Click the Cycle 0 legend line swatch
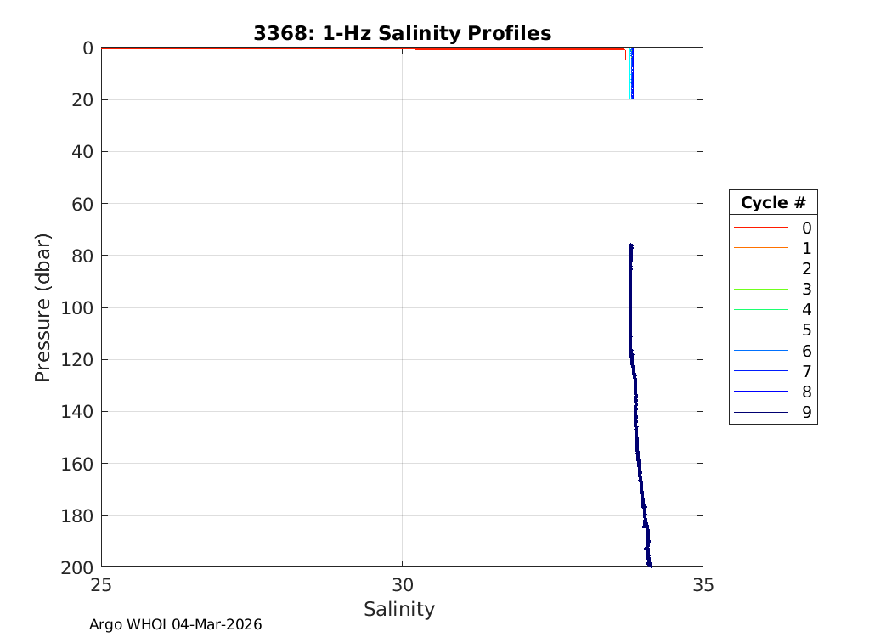 pos(761,228)
